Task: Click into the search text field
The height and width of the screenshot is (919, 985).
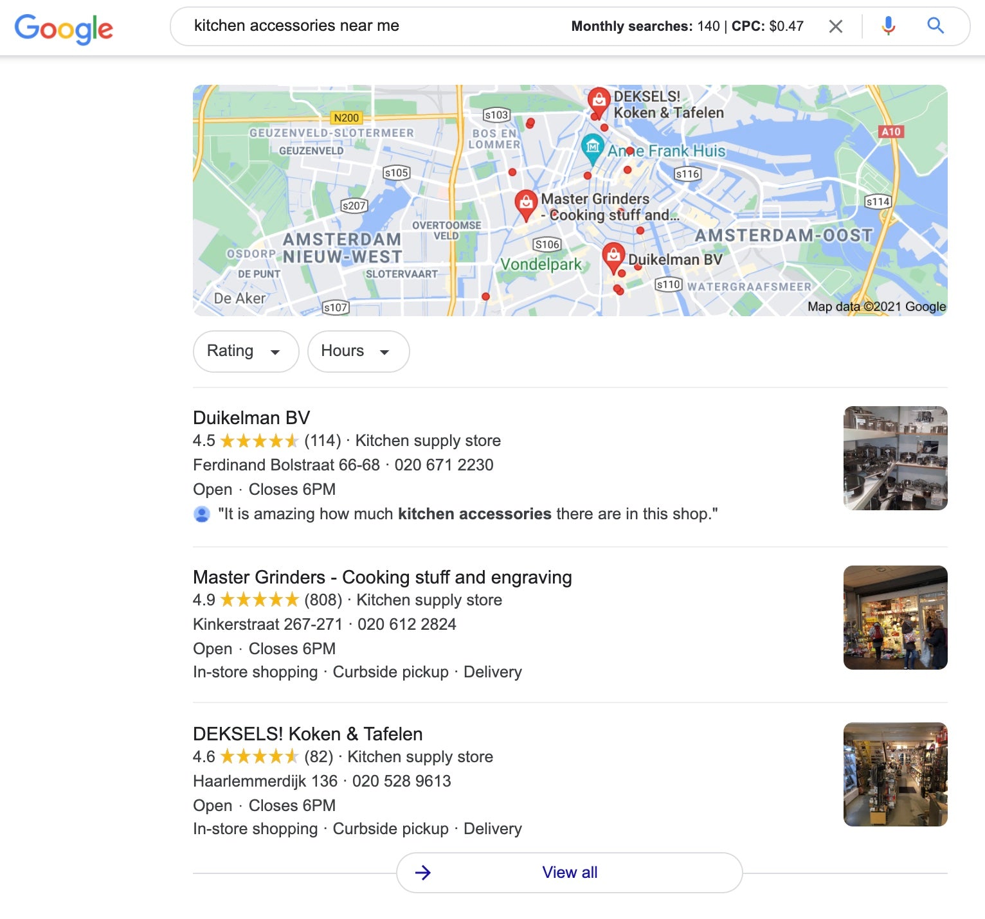Action: pyautogui.click(x=373, y=26)
